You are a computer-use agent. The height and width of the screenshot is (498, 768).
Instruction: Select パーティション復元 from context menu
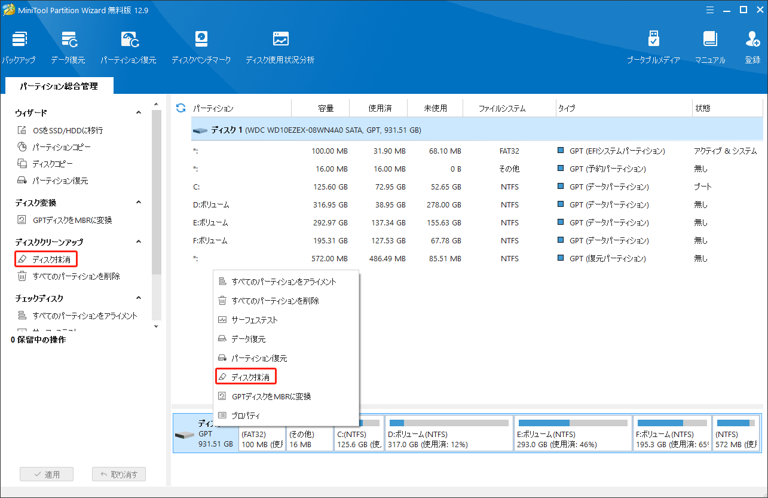[286, 358]
